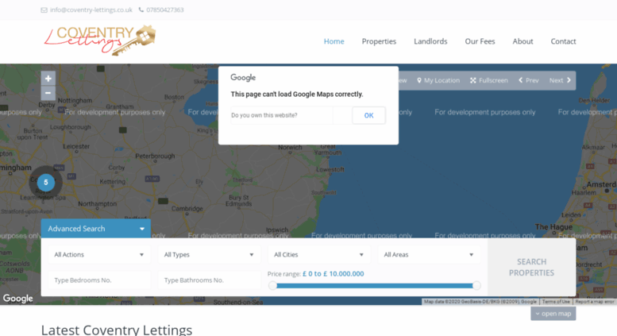Open the map Terms of Use link

[556, 302]
